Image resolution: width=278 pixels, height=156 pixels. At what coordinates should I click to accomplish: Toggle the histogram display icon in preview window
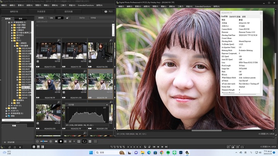coord(233,147)
